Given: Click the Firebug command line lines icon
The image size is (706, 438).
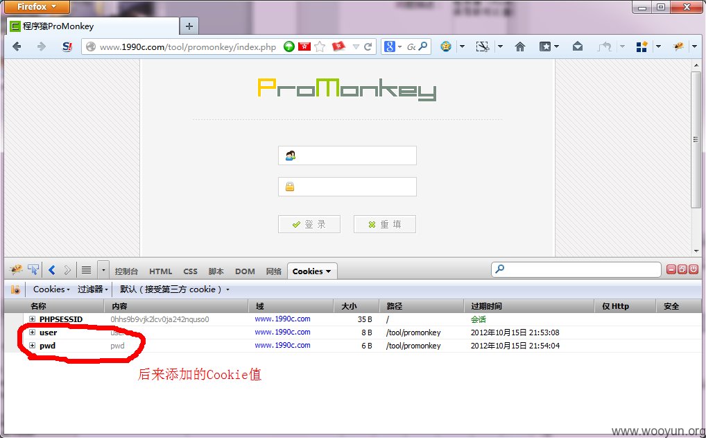Looking at the screenshot, I should coord(86,270).
